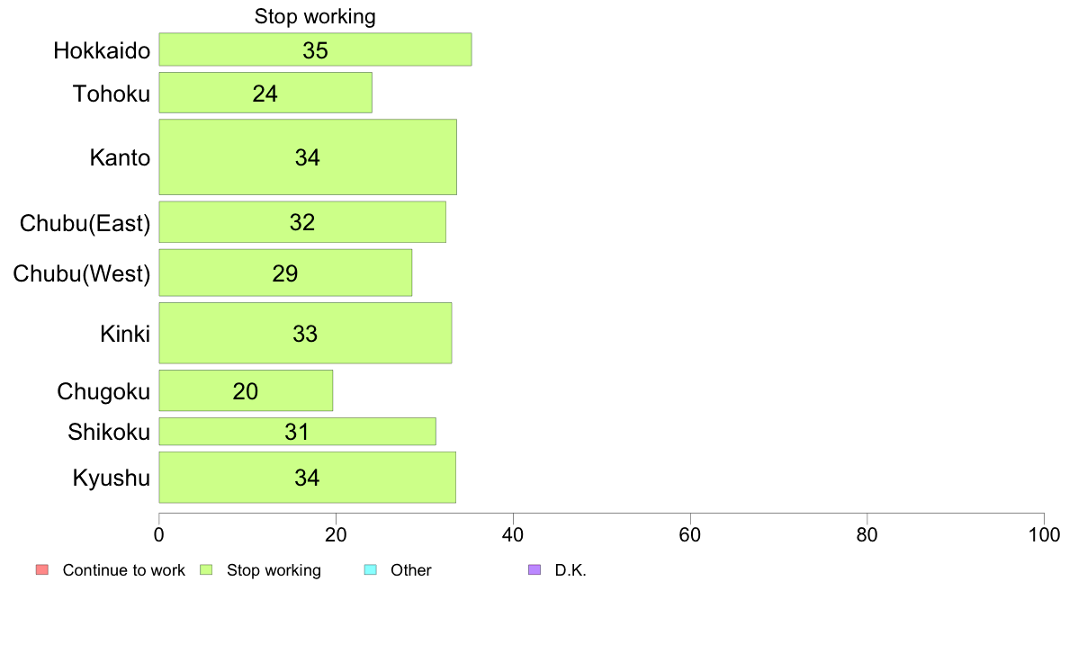
Task: Click the cyan Other legend swatch
Action: [370, 570]
